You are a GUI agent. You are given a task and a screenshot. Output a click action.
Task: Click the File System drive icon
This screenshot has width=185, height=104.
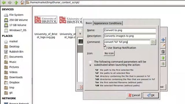click(6, 15)
